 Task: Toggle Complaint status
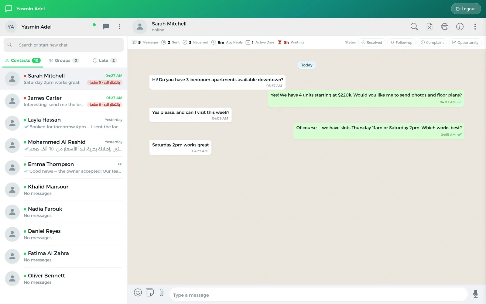[x=432, y=43]
